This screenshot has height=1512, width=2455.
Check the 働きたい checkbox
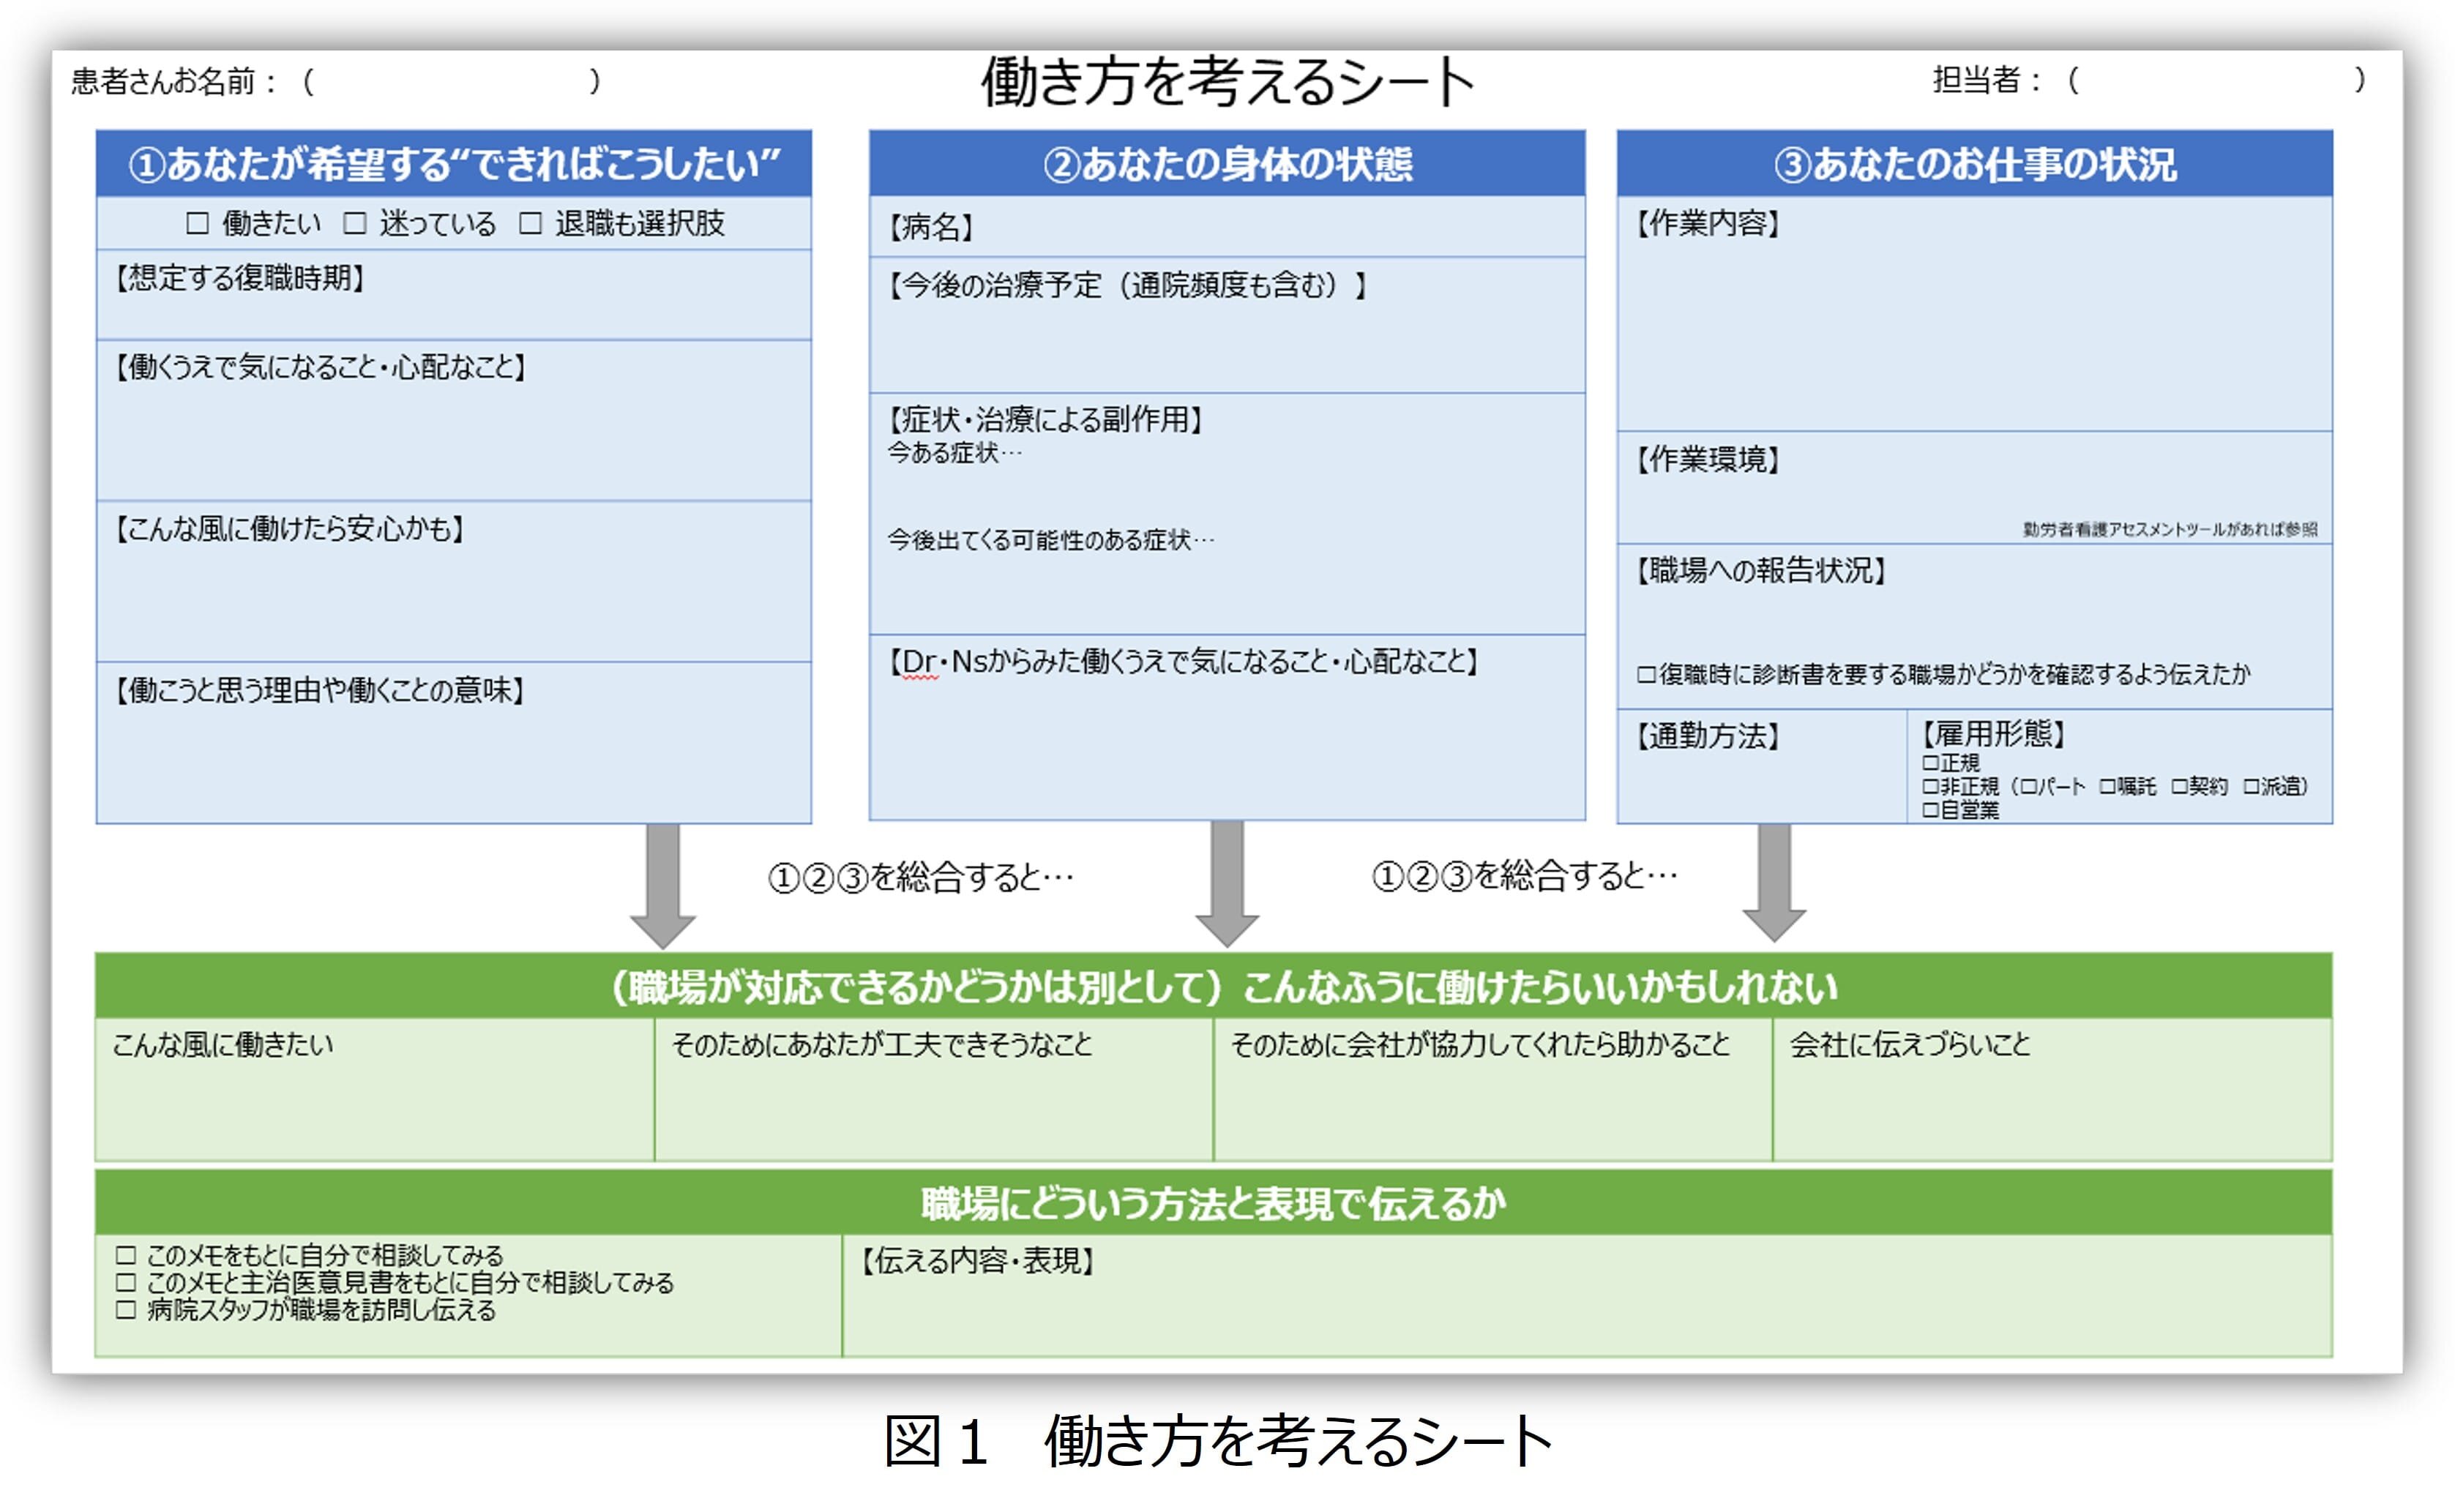(x=198, y=223)
